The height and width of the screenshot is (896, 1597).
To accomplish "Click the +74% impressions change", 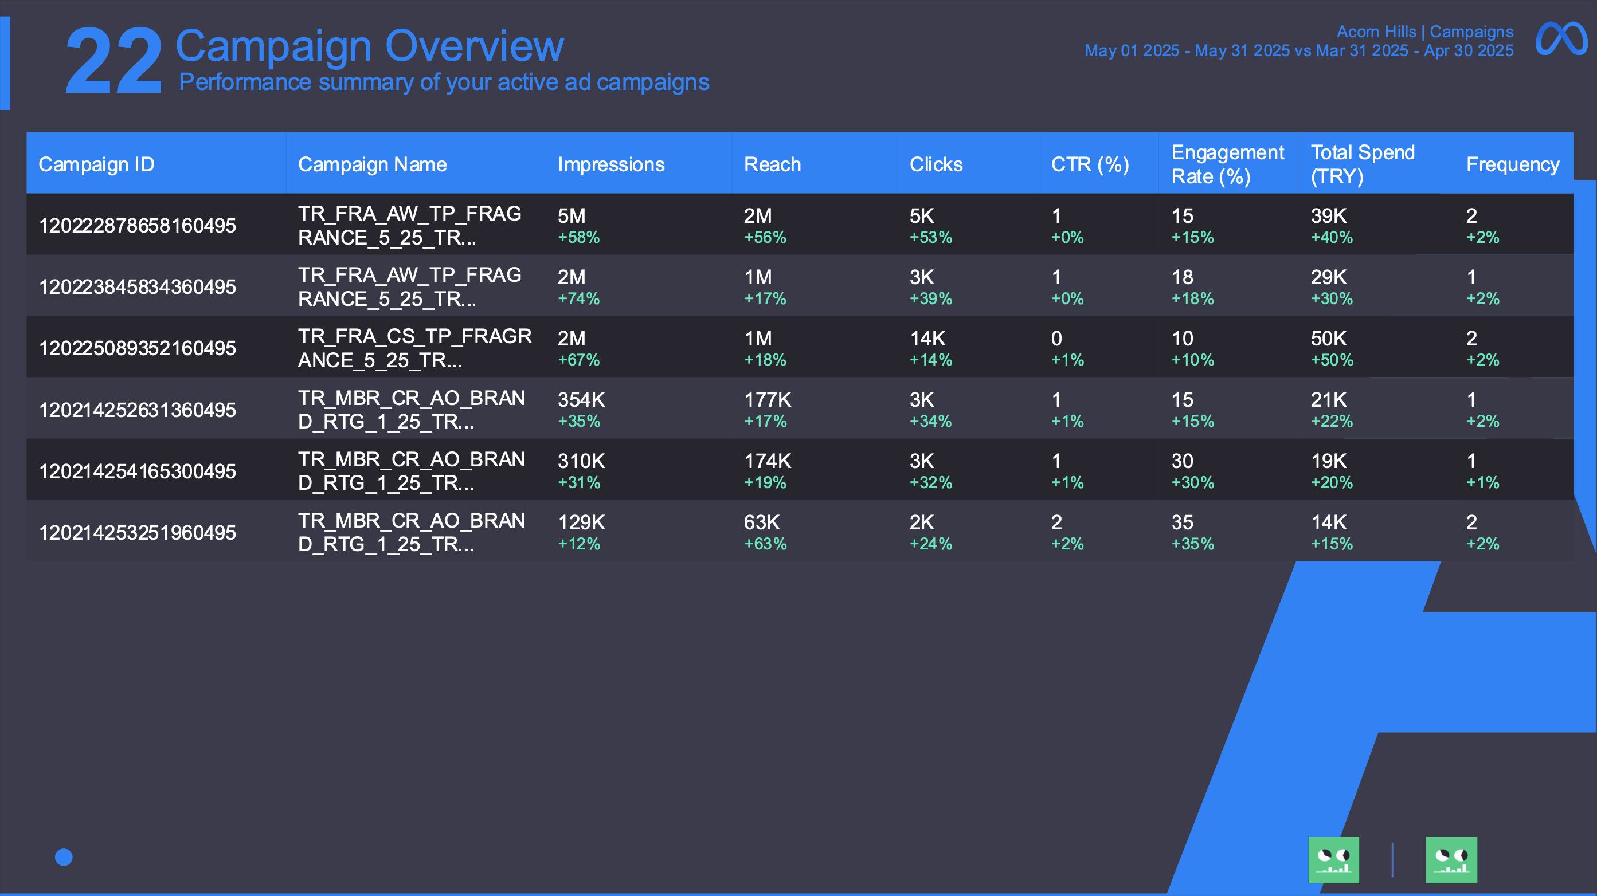I will click(578, 298).
